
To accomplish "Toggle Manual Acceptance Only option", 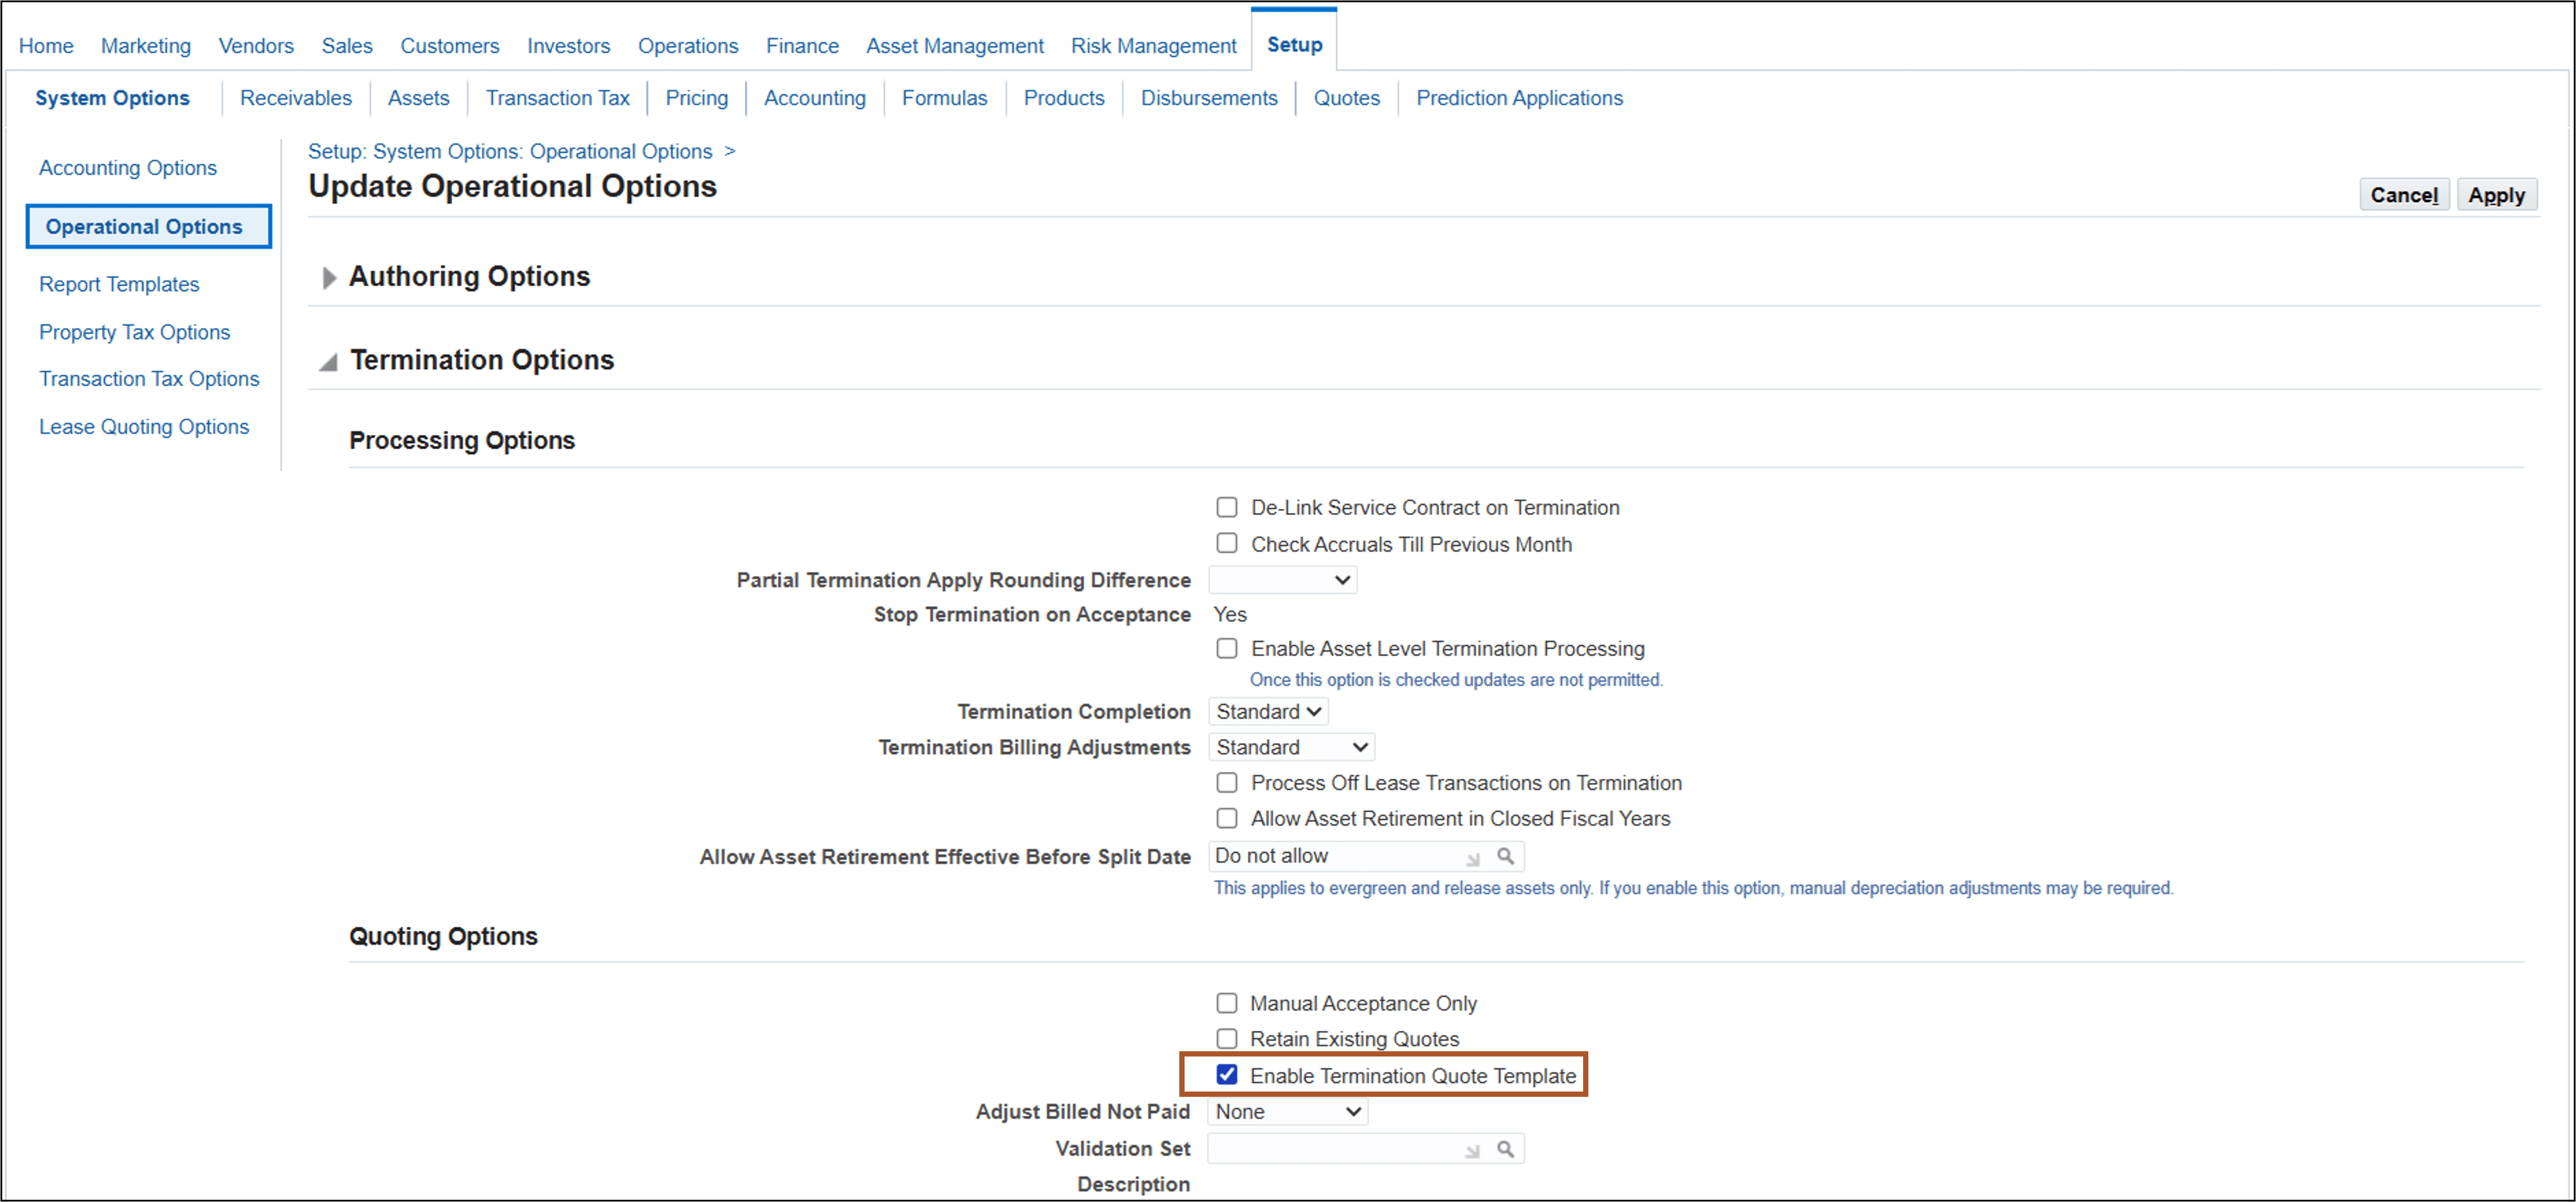I will pos(1226,1003).
